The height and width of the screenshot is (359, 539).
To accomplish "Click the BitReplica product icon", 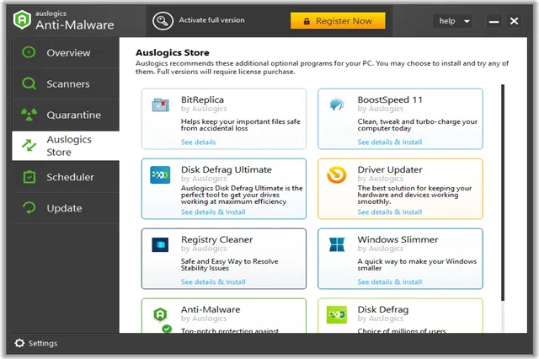I will point(160,105).
